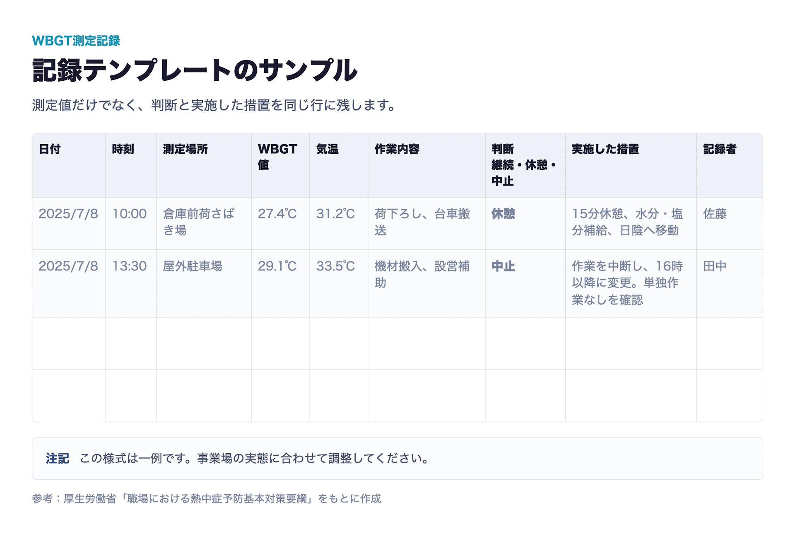
Task: Click the bold 注記 label
Action: 58,459
